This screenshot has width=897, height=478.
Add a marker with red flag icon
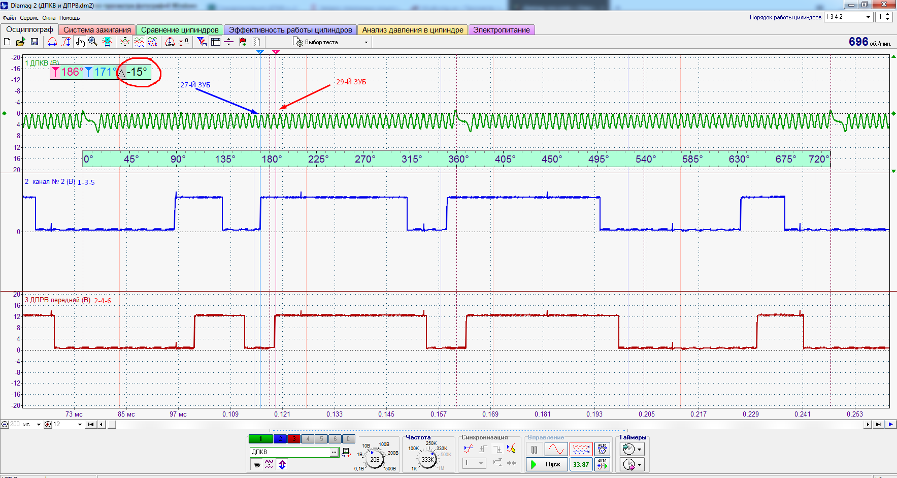tap(243, 42)
